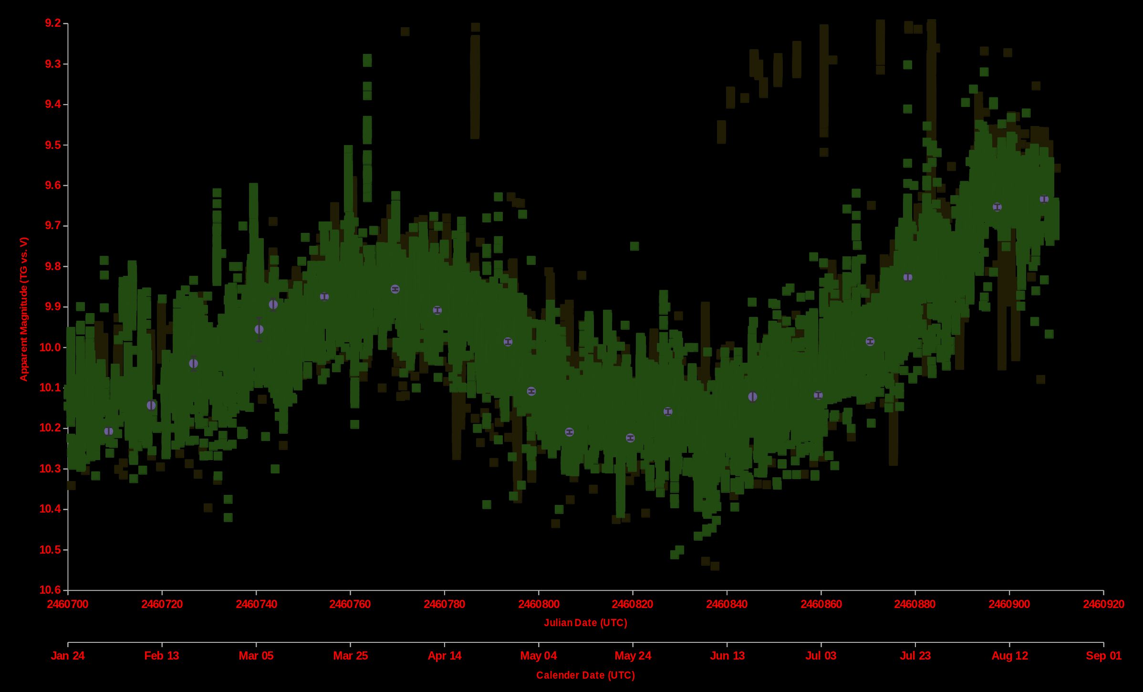The image size is (1143, 692).
Task: Click the purple mean marker near 2460870 at 10.0
Action: point(870,341)
